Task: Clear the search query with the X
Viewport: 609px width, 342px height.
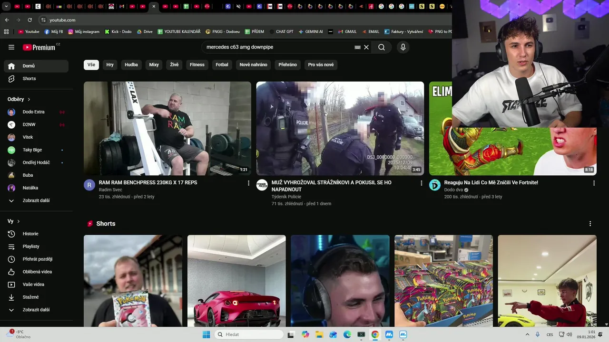Action: tap(366, 47)
